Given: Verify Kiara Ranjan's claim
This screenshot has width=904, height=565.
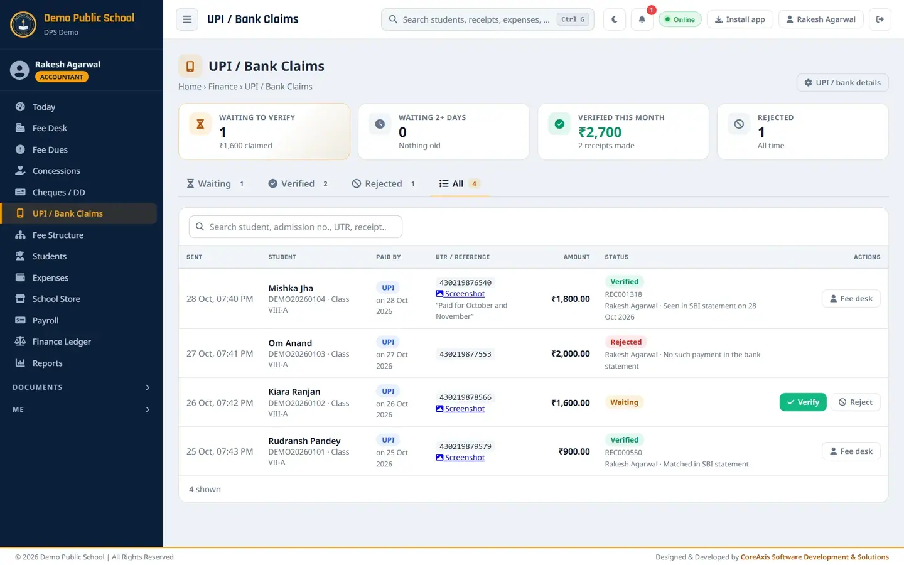Looking at the screenshot, I should [x=803, y=402].
